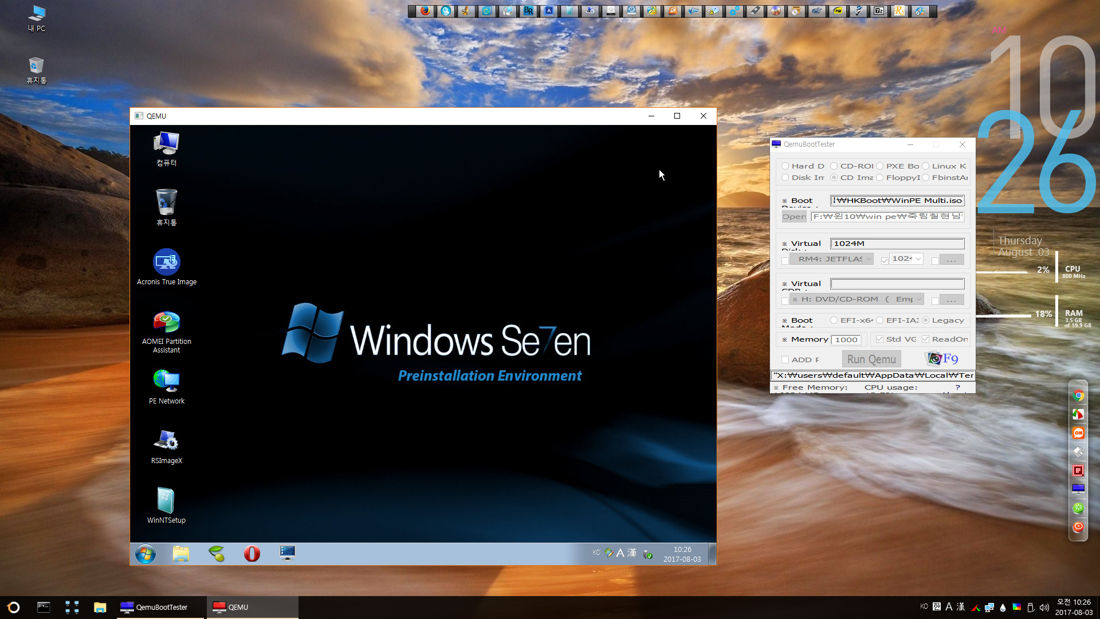Open 7z archiver icon in top launcher

pyautogui.click(x=879, y=11)
